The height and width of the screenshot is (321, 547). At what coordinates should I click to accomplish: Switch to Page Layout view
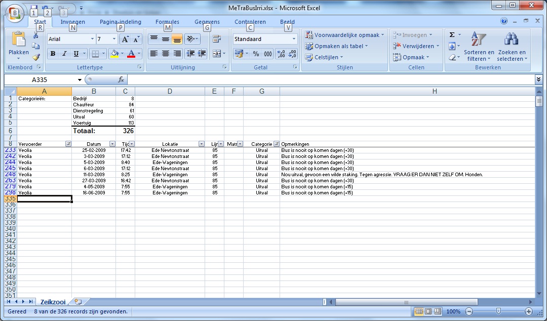coord(428,311)
